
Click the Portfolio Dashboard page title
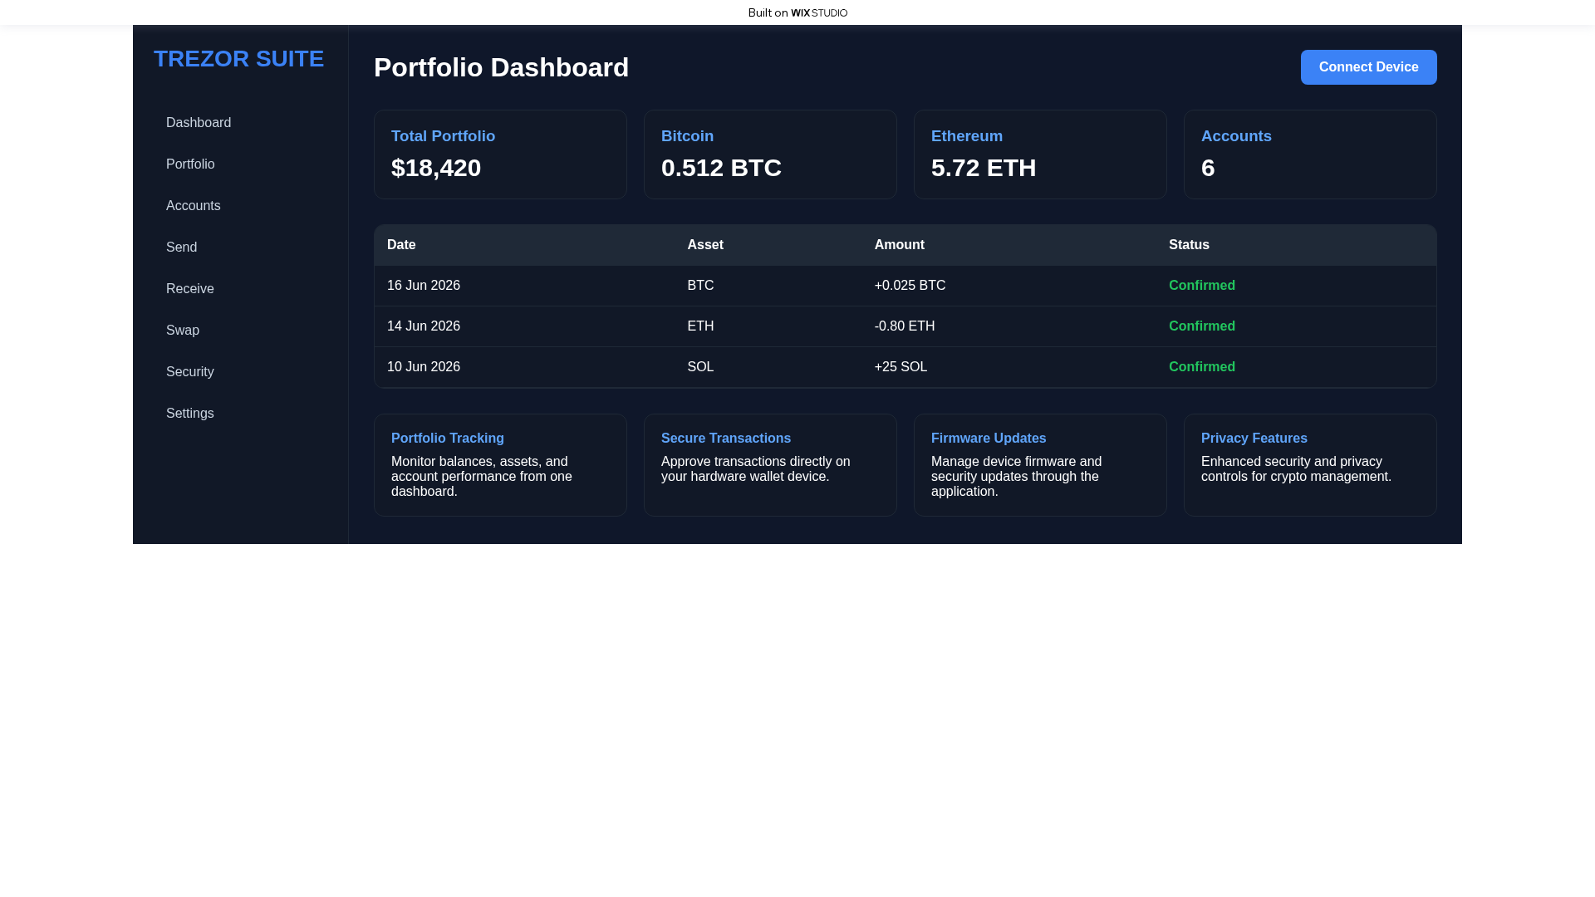(x=501, y=67)
